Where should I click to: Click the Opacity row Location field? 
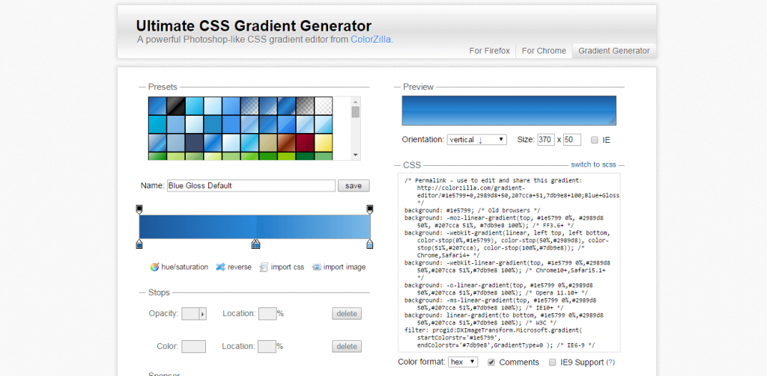267,313
